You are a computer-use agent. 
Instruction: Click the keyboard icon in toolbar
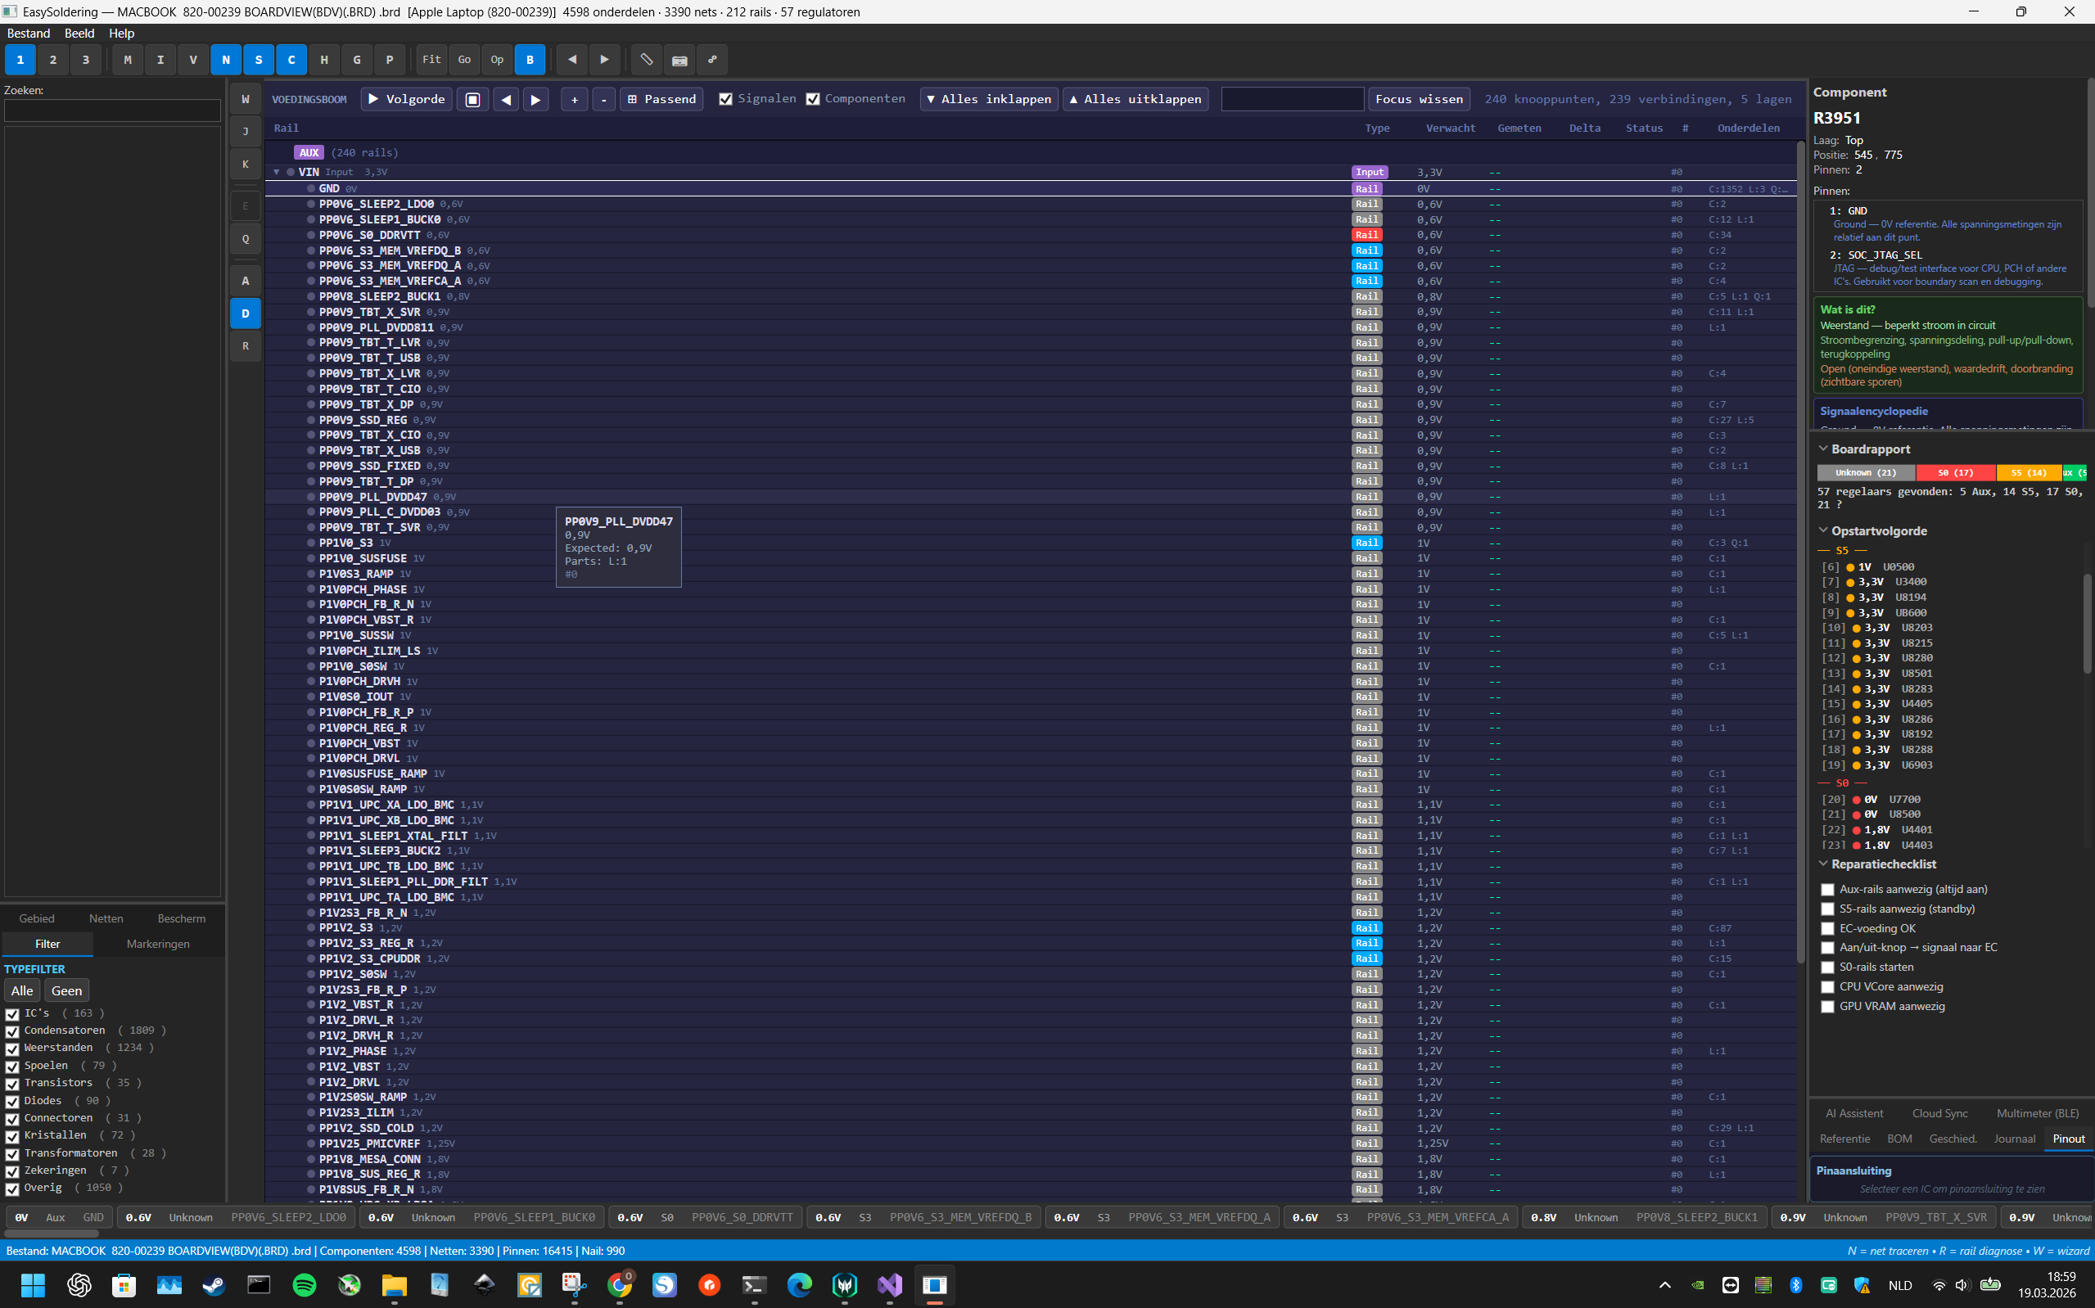(679, 60)
